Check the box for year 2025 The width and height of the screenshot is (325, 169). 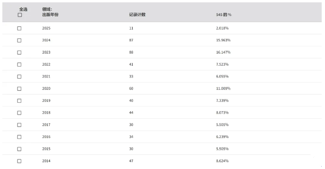click(x=19, y=28)
